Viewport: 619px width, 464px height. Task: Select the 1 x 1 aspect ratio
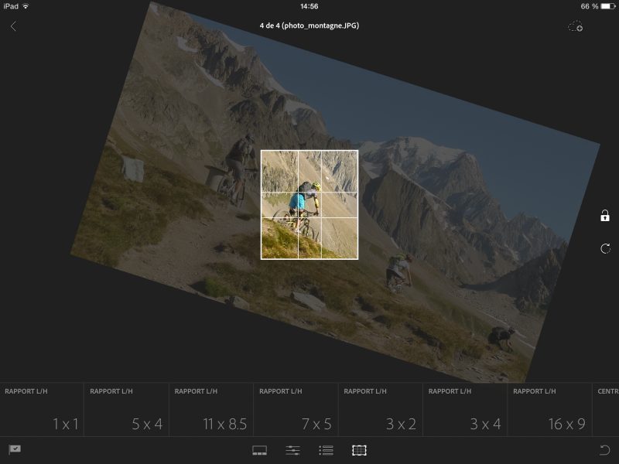tap(43, 410)
